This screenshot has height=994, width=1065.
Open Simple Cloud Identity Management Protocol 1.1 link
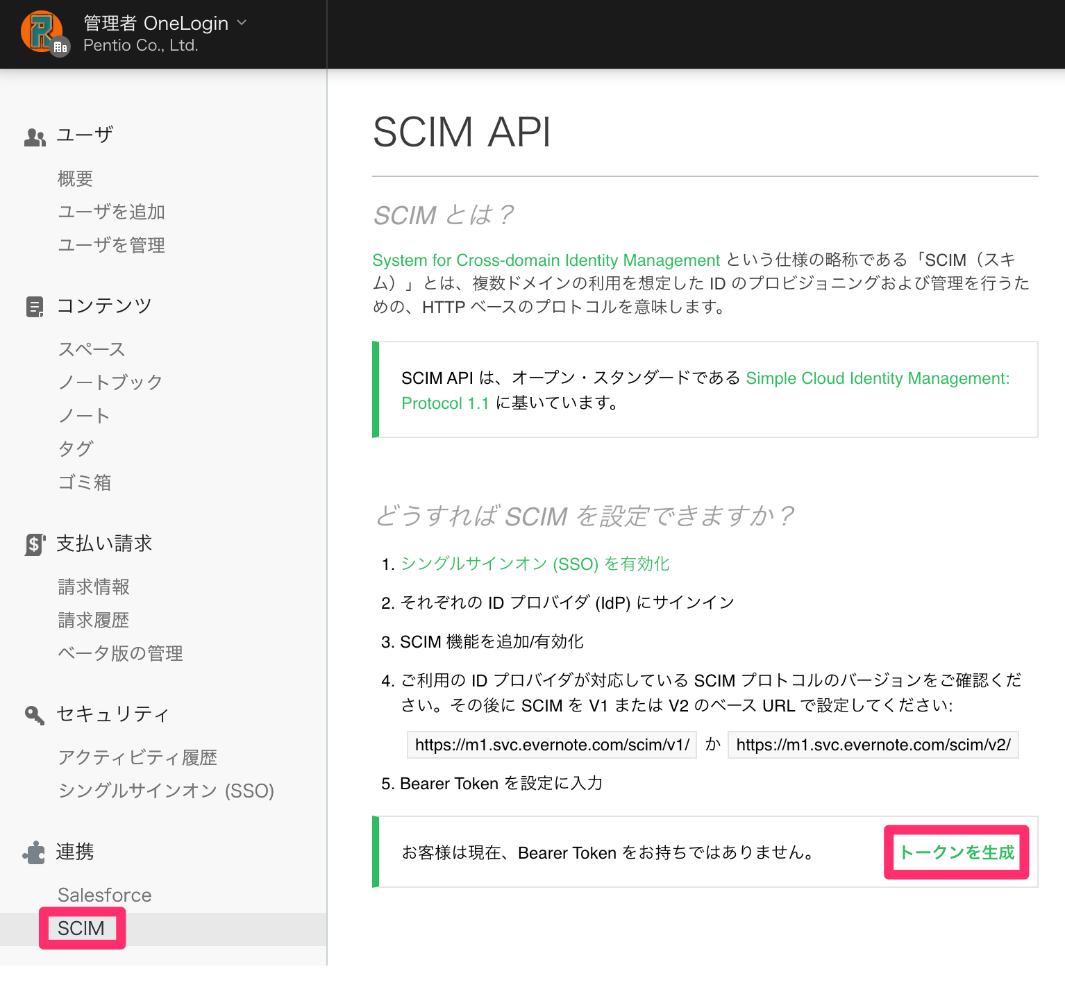point(705,391)
